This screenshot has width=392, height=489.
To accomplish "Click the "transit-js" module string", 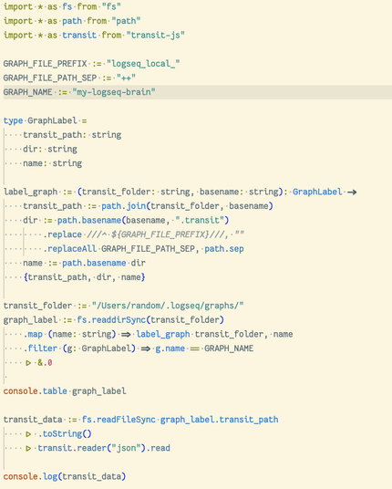I will coord(155,35).
